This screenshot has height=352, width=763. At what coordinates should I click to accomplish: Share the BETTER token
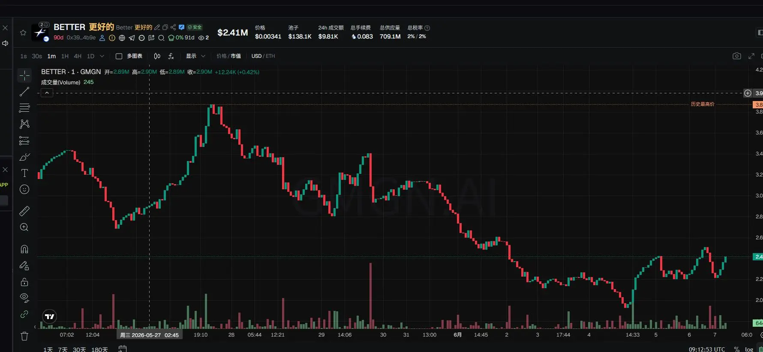(173, 27)
